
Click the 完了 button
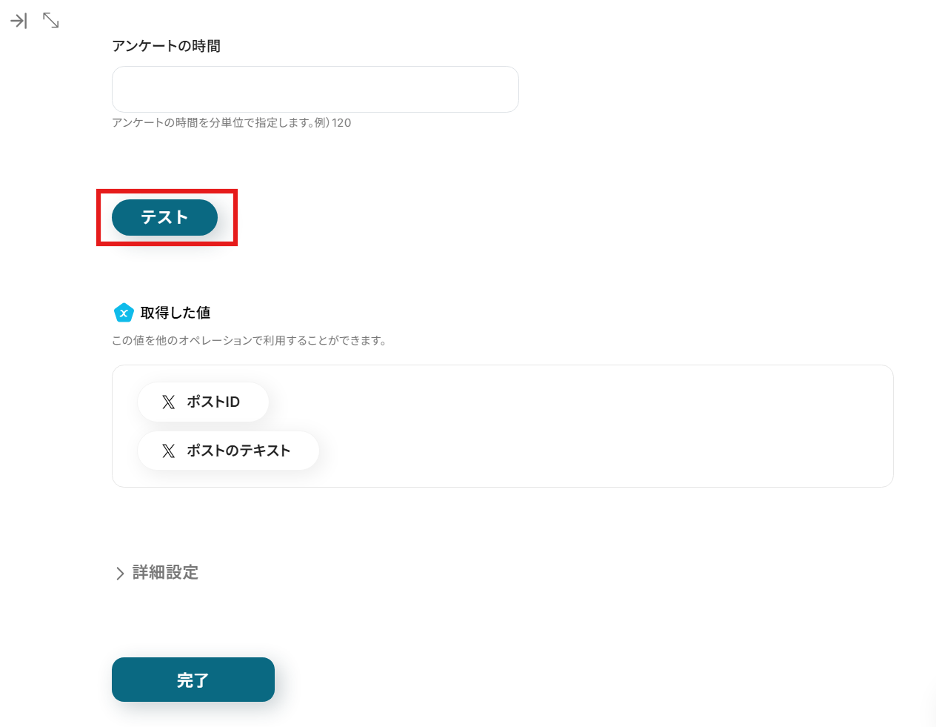click(x=193, y=680)
